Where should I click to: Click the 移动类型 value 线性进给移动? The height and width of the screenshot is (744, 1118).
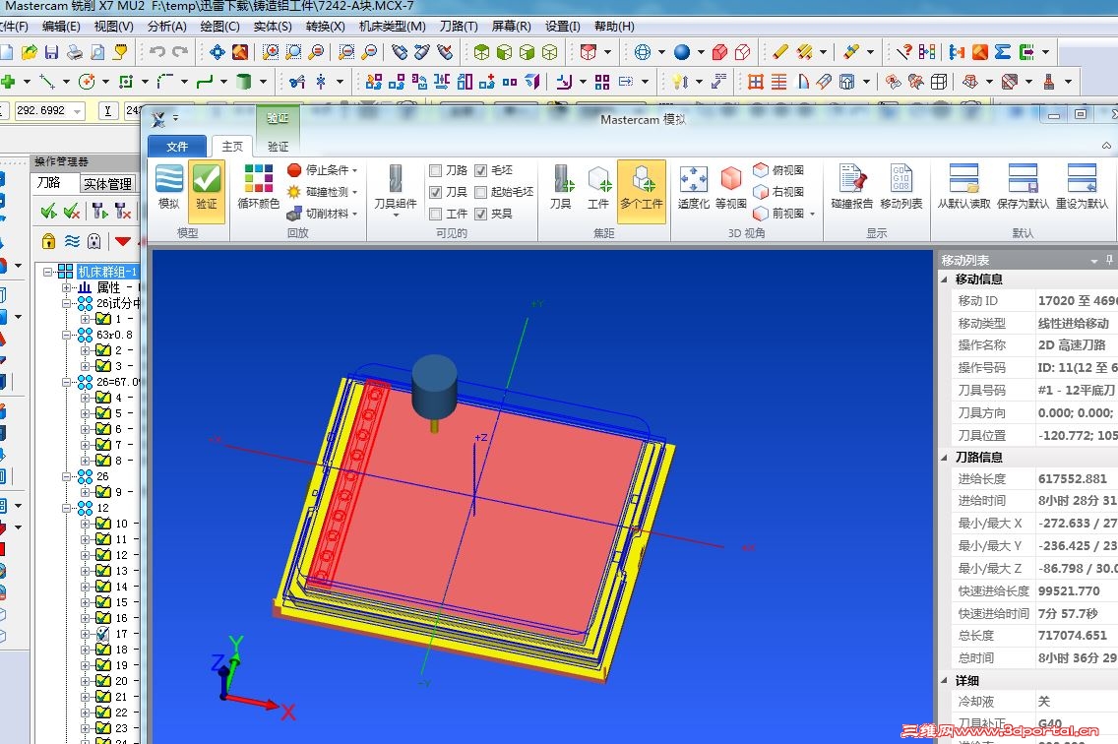[1073, 323]
